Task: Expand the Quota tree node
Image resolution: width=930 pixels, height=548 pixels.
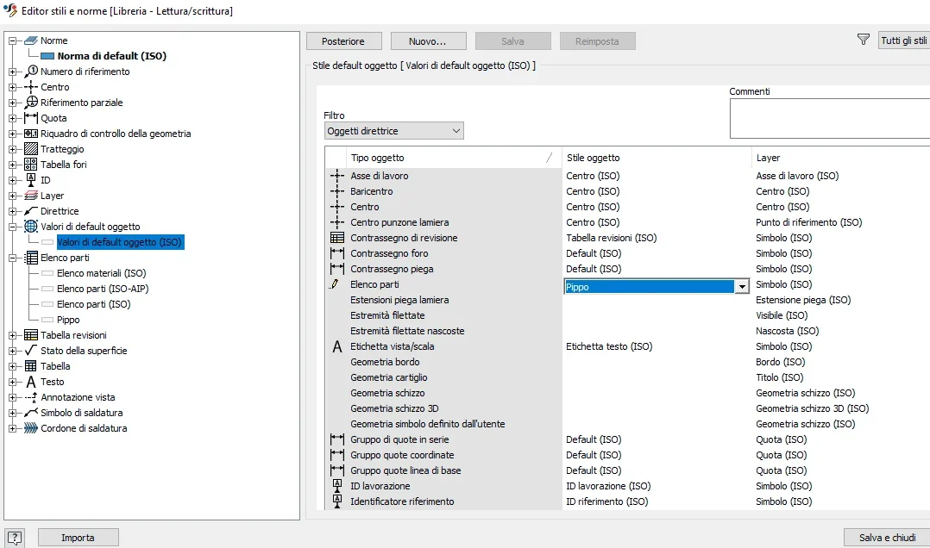Action: click(x=12, y=119)
